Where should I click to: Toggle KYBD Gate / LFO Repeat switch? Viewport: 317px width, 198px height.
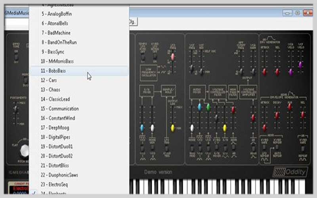pos(264,148)
